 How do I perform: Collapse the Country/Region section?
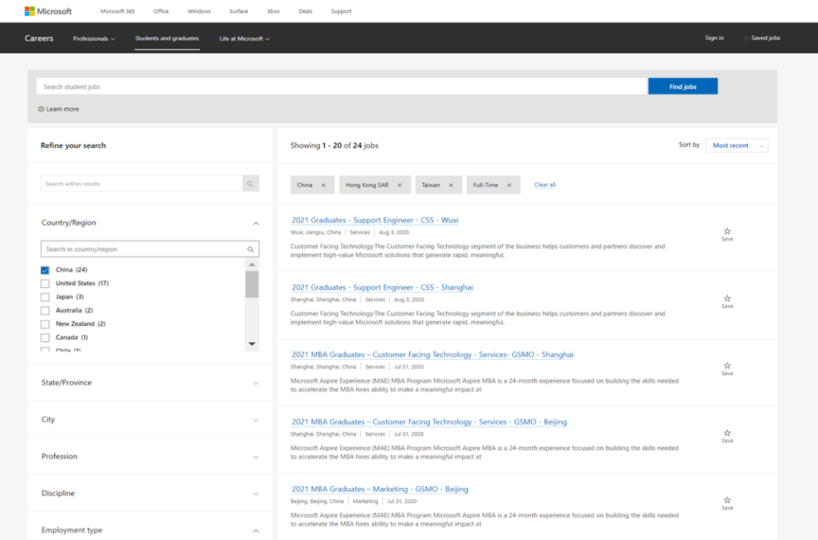(256, 223)
